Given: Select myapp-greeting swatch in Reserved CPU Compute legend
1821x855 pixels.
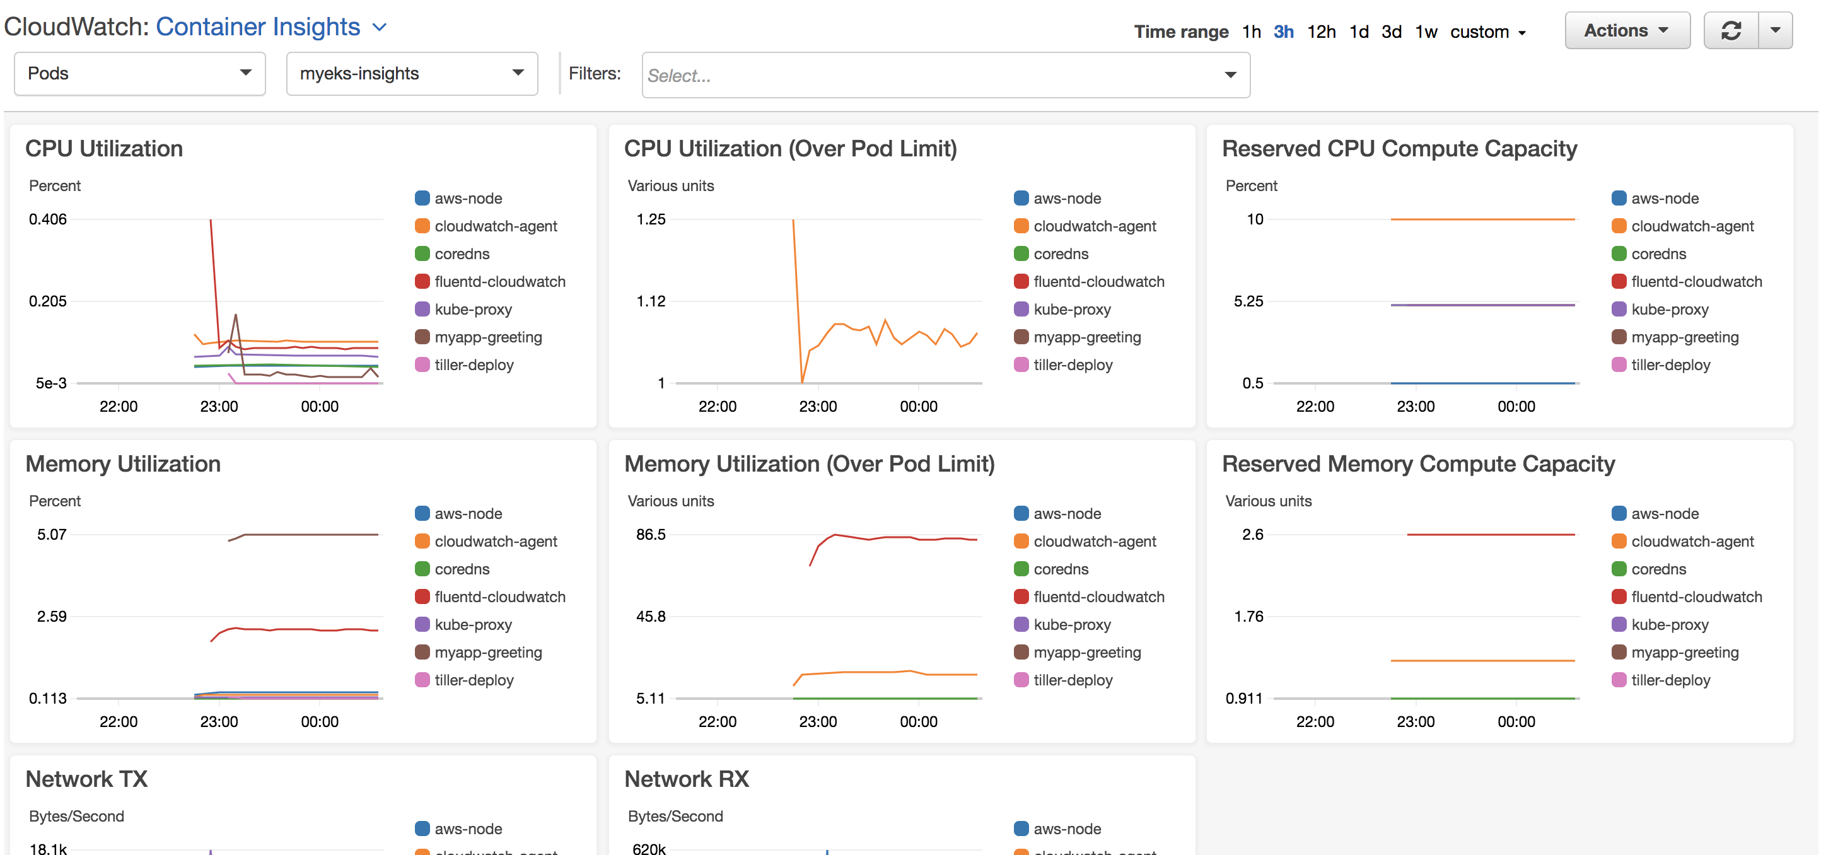Looking at the screenshot, I should click(1619, 336).
